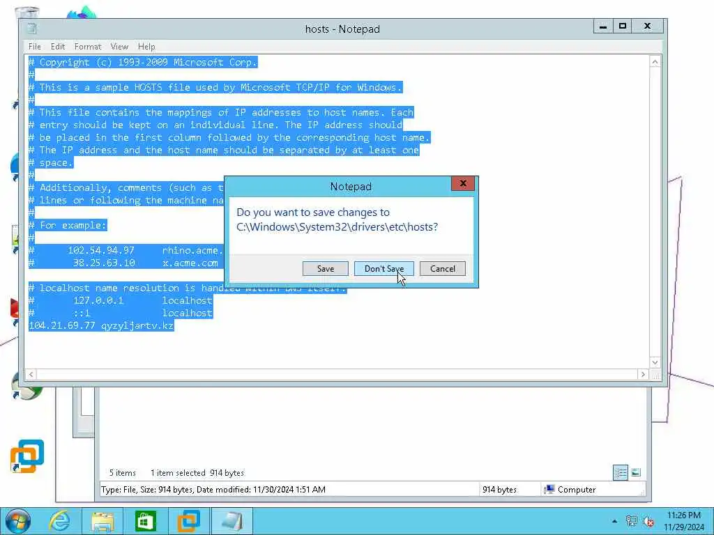Cancel the save changes dialog
Image resolution: width=714 pixels, height=535 pixels.
click(442, 268)
